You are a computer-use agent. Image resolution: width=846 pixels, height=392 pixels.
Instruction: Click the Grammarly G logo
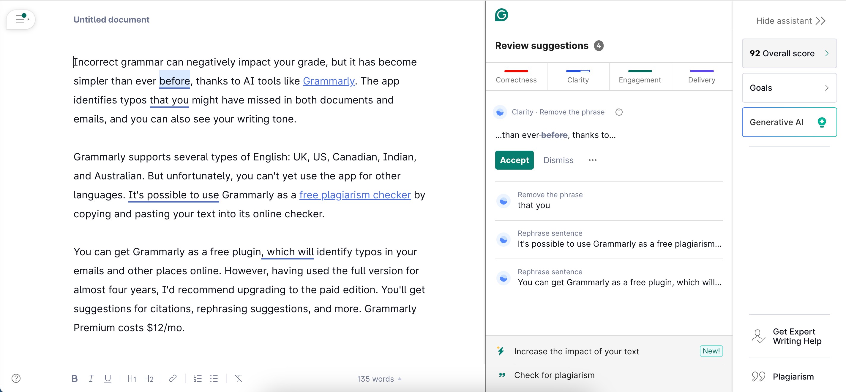(501, 15)
